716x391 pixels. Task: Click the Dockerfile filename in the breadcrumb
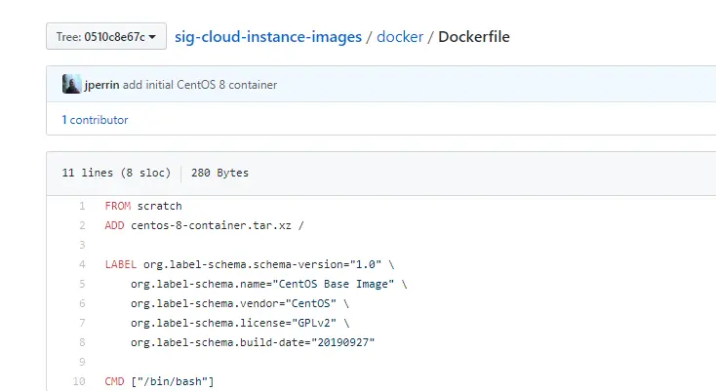point(474,37)
